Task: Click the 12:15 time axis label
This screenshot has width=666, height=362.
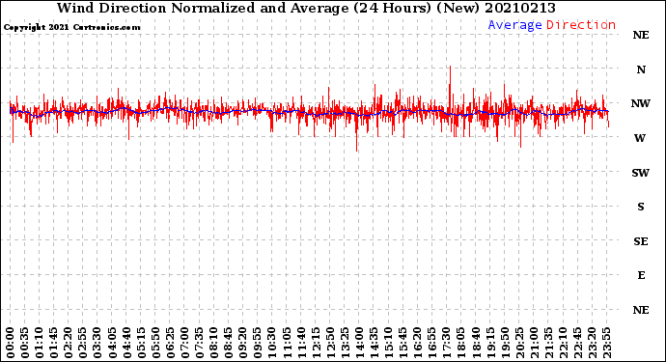Action: [x=316, y=343]
